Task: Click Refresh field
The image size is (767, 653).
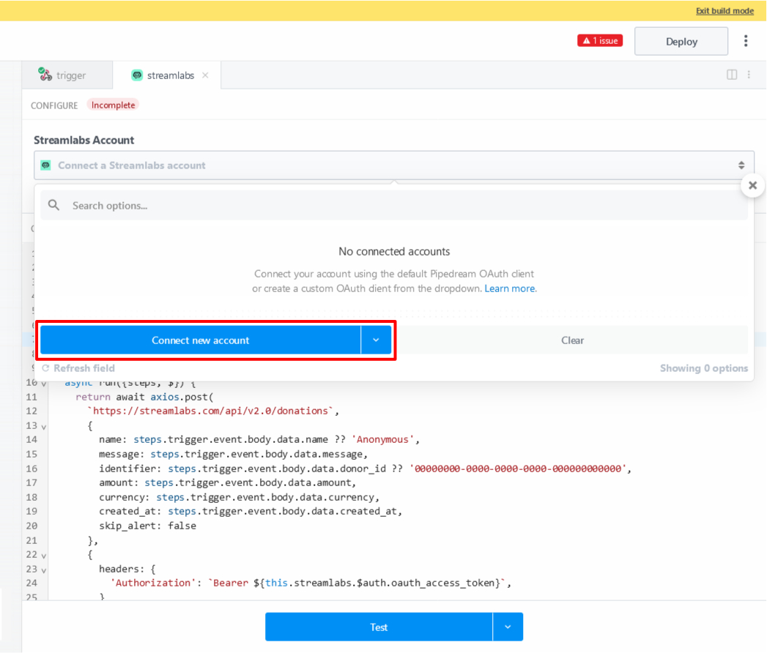Action: click(x=78, y=368)
